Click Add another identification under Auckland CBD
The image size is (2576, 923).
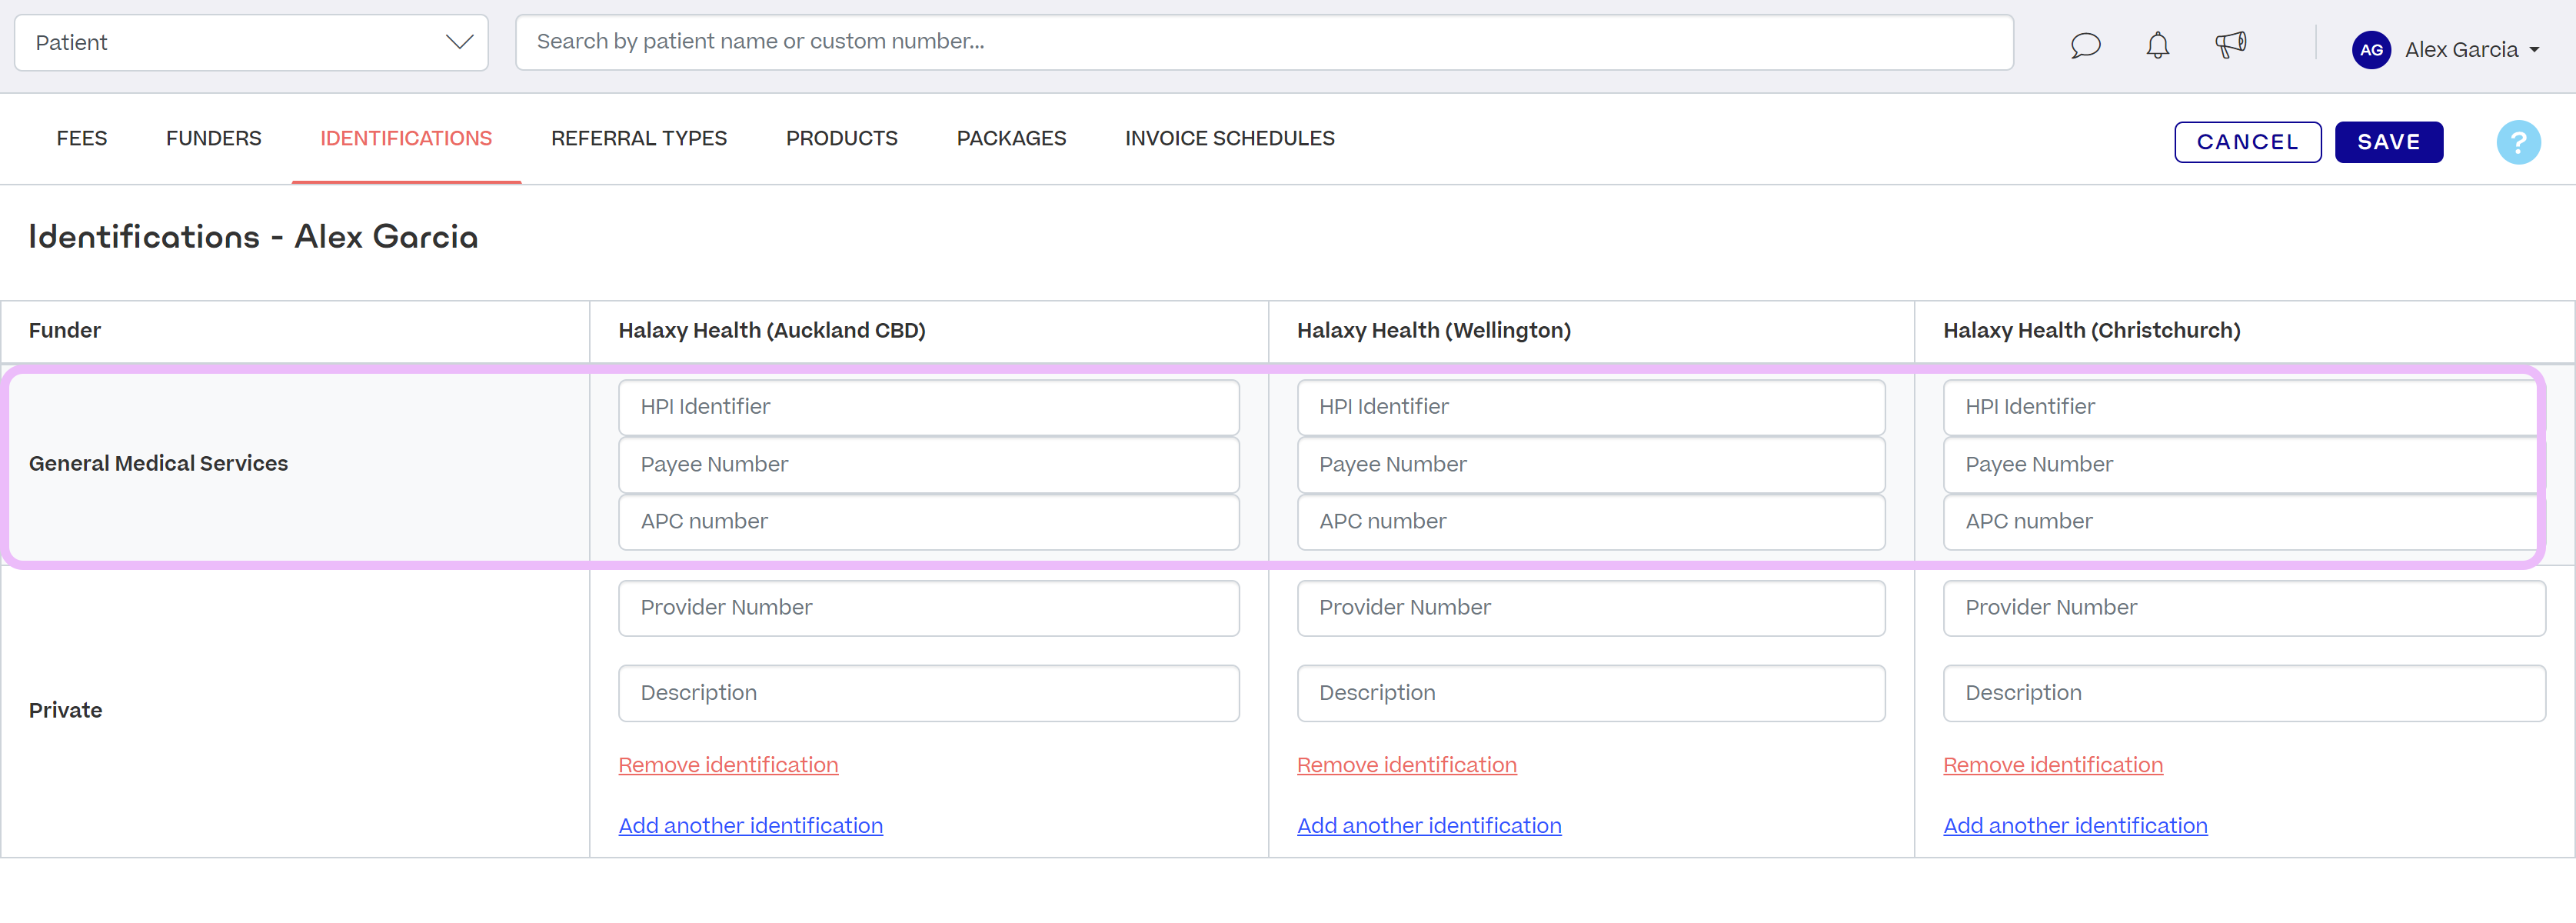click(x=750, y=826)
